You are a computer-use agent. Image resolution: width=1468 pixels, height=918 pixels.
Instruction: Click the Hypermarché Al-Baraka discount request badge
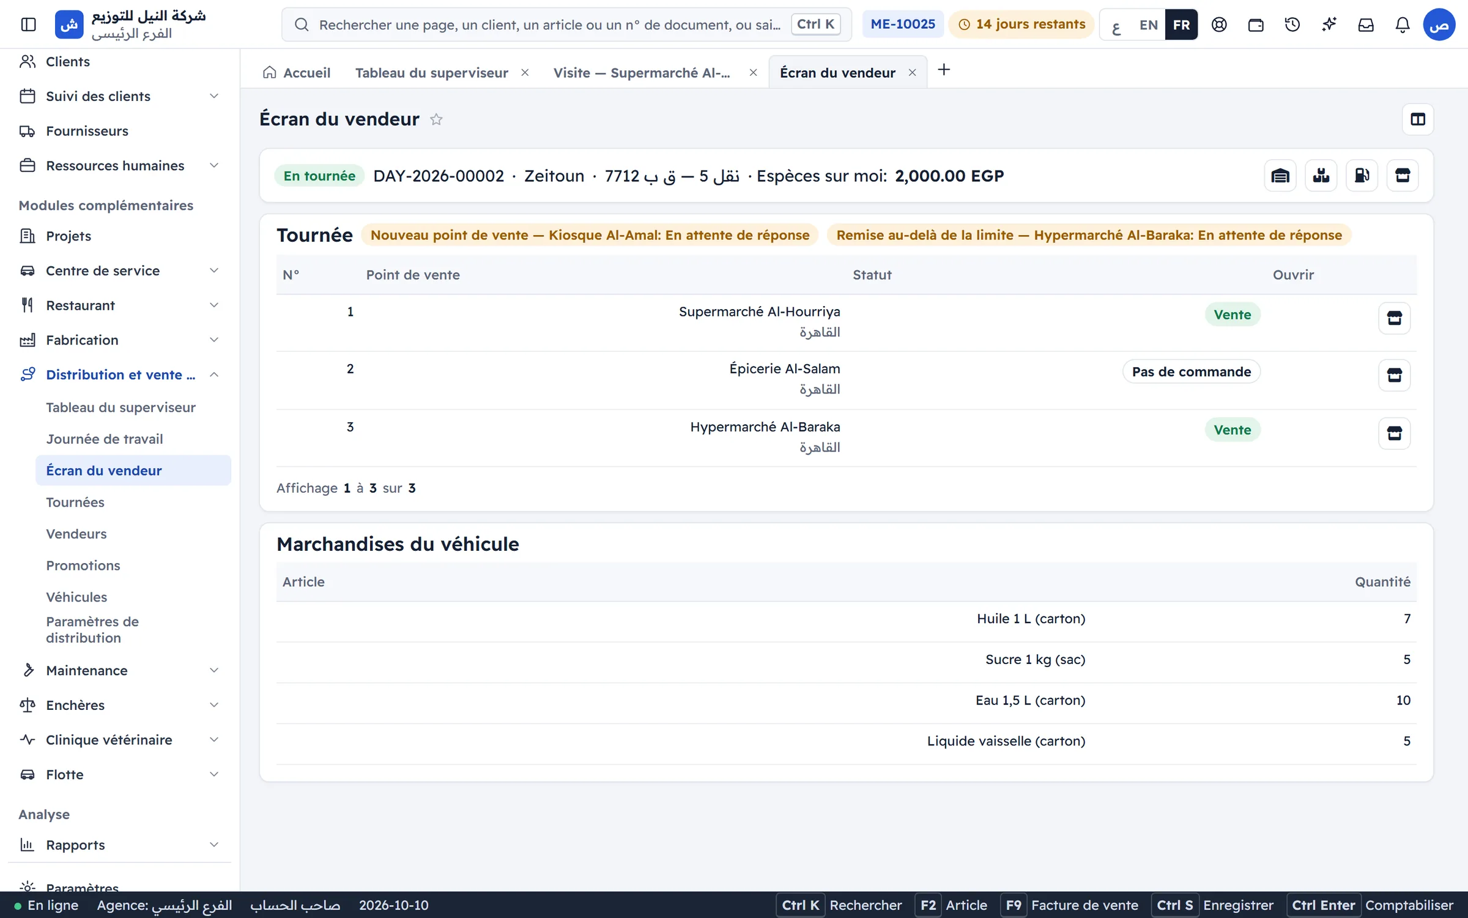pos(1089,236)
